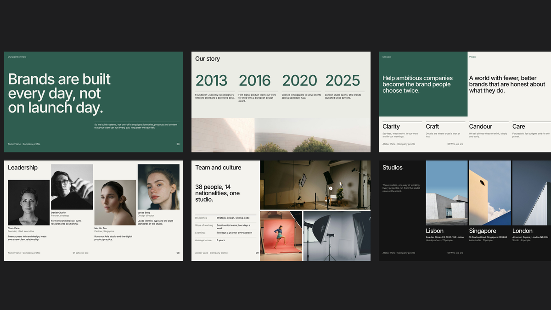Click the 2013 year on the timeline
Image resolution: width=551 pixels, height=310 pixels.
[211, 81]
